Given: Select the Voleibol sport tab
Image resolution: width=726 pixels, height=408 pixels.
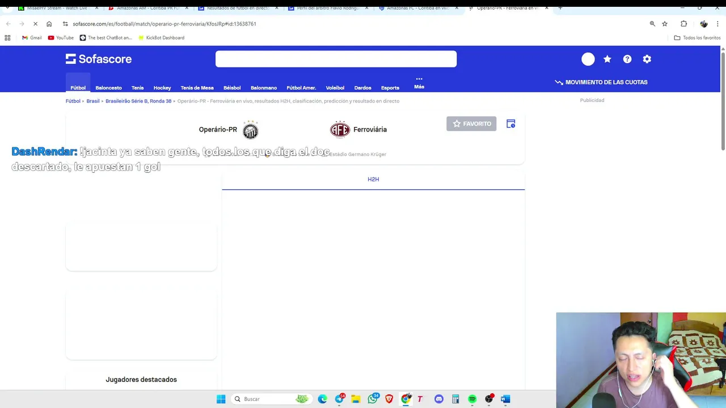Looking at the screenshot, I should [335, 88].
